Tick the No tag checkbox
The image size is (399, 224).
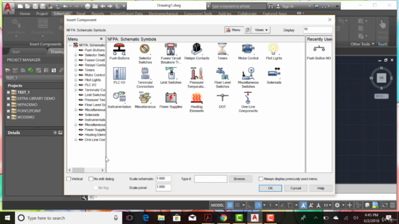tap(95, 188)
